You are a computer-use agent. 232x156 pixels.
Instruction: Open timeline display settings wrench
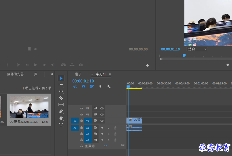(109, 87)
